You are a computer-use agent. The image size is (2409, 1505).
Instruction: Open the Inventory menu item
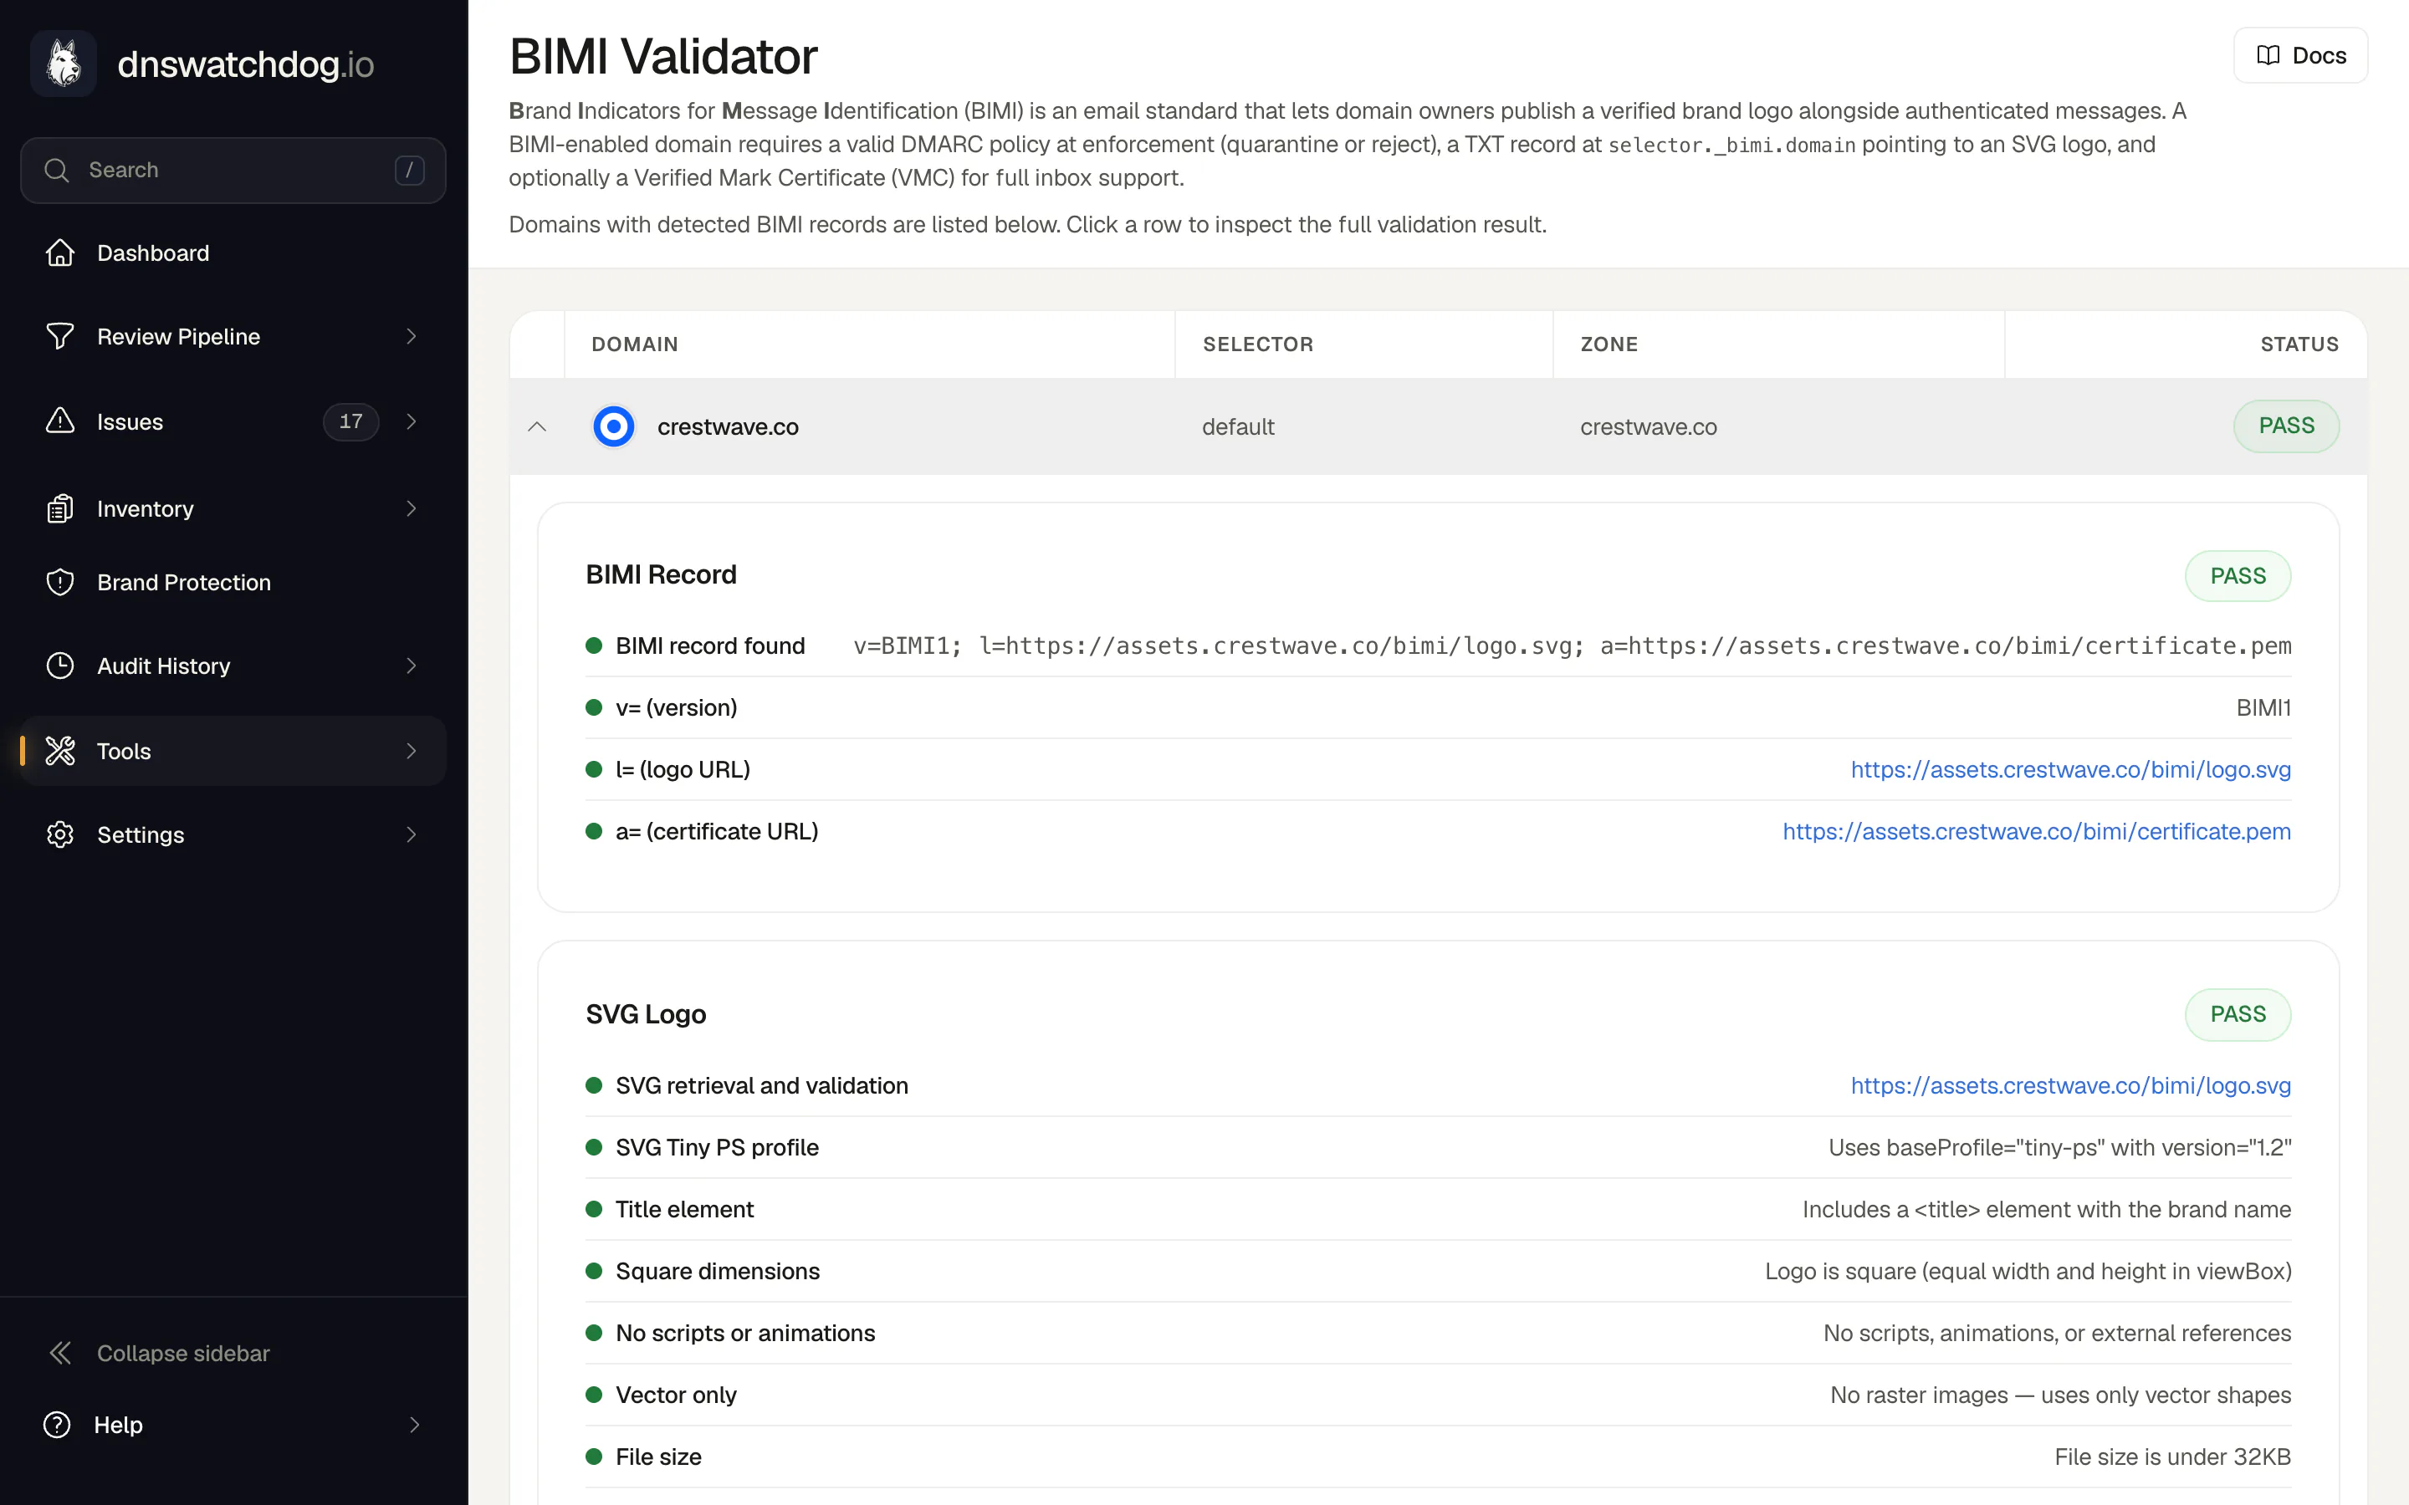tap(233, 508)
